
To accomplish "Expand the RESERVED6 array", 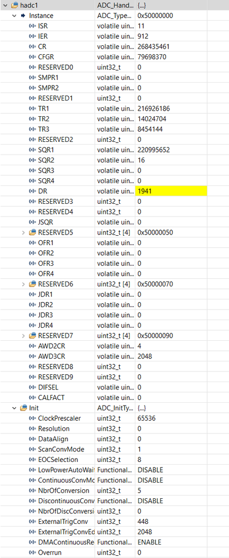I will (x=23, y=284).
